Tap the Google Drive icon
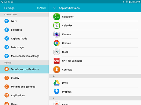Screen dimensions: 141x105 click(x=57, y=83)
